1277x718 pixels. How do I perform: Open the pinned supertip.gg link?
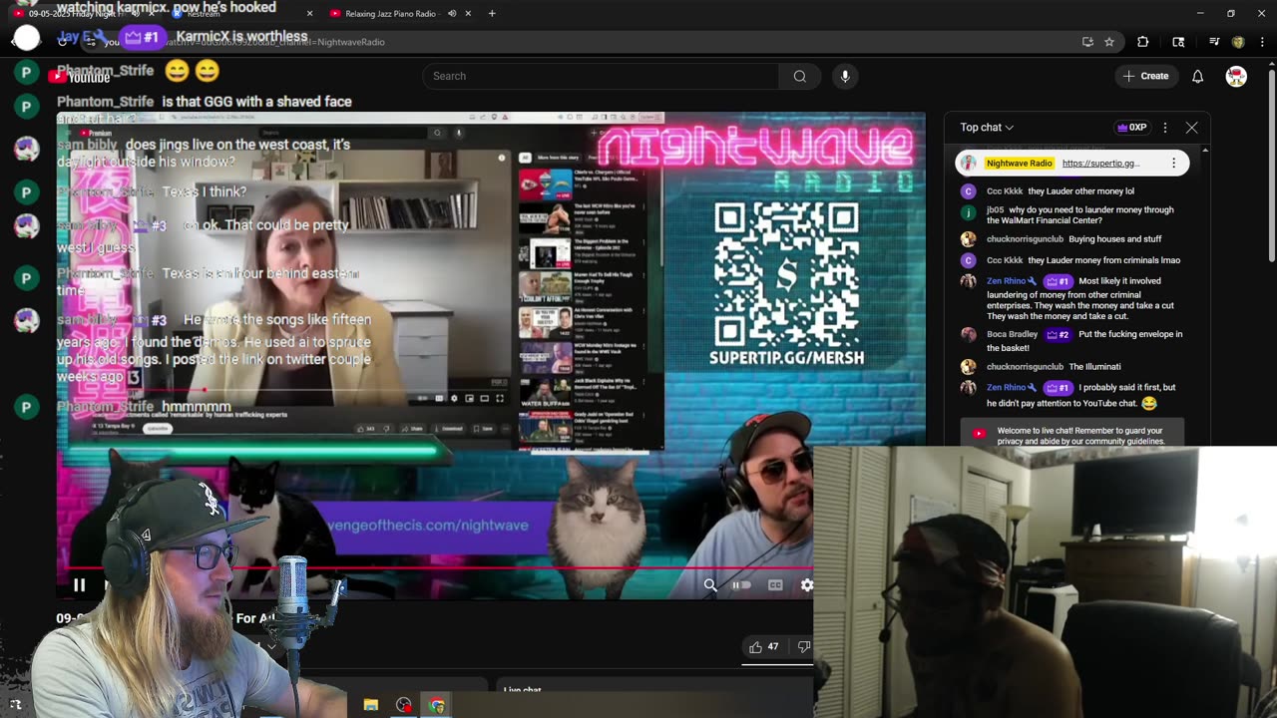[1100, 163]
